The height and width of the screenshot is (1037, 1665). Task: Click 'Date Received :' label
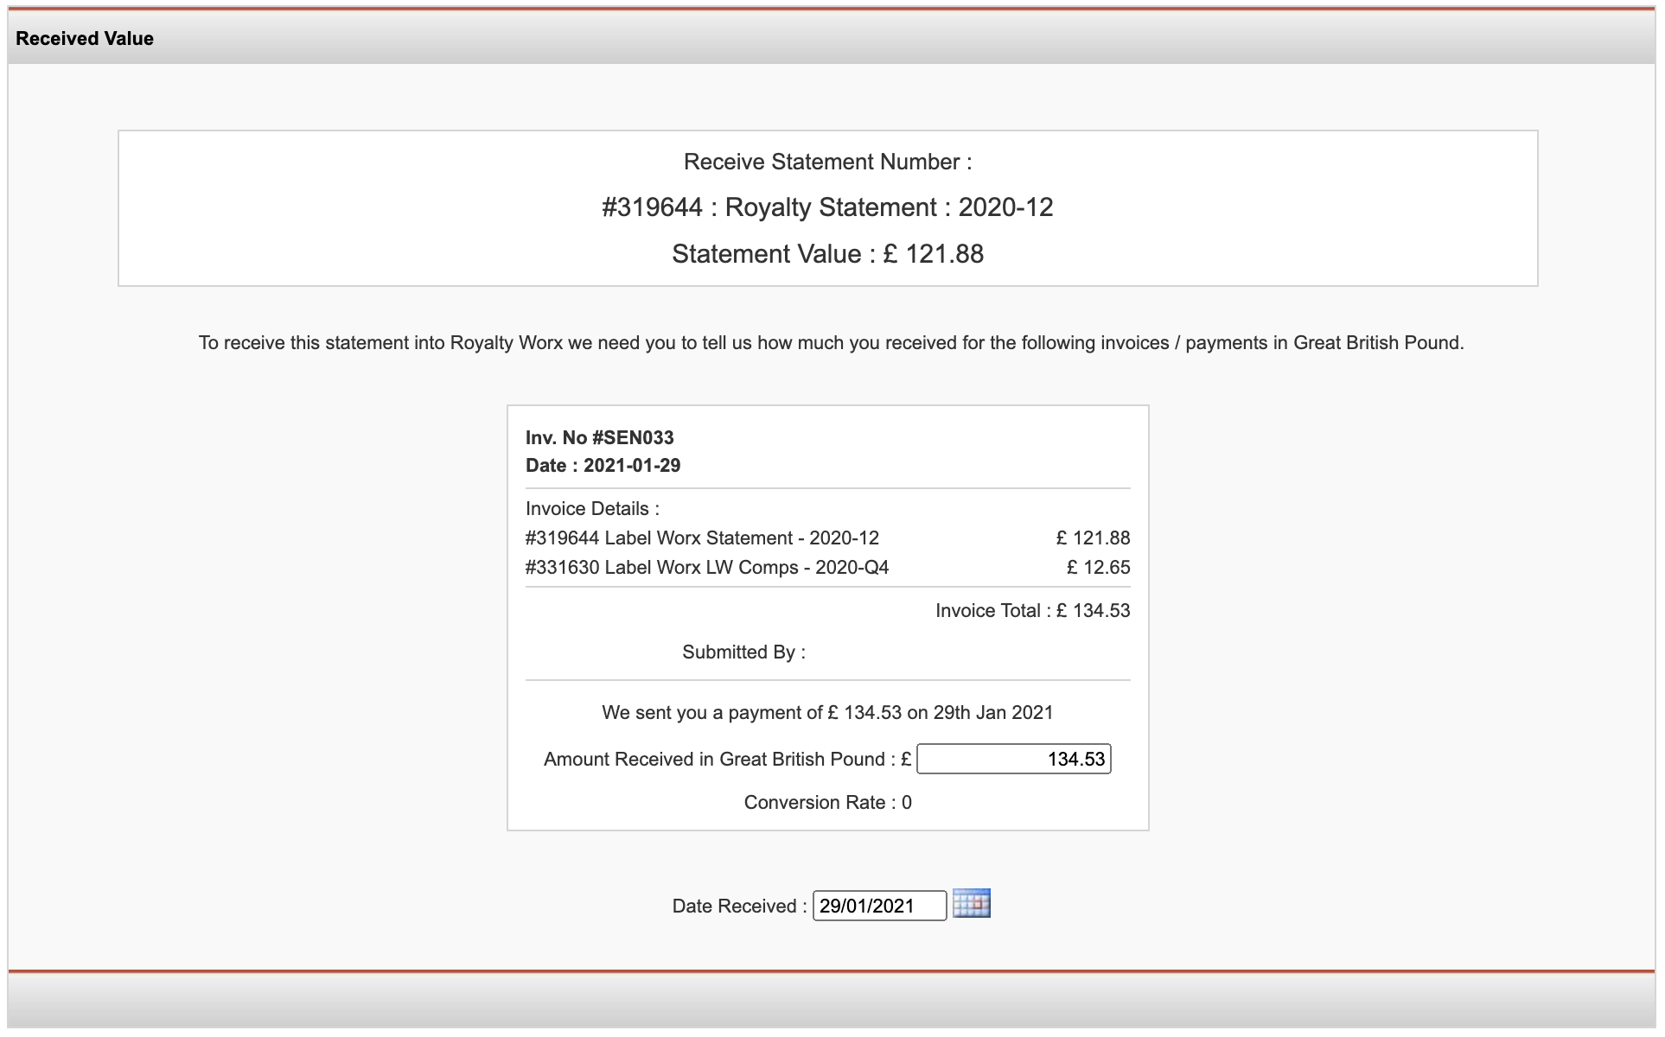tap(739, 907)
